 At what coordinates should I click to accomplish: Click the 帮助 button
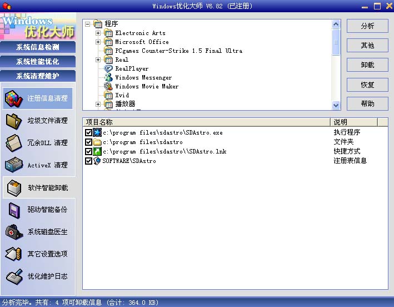367,104
